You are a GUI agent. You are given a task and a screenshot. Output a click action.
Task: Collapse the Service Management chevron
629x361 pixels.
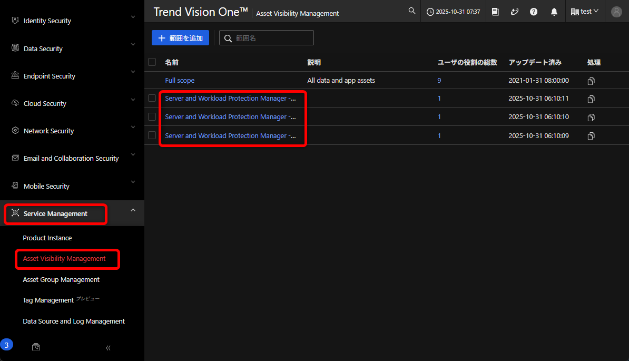tap(133, 210)
